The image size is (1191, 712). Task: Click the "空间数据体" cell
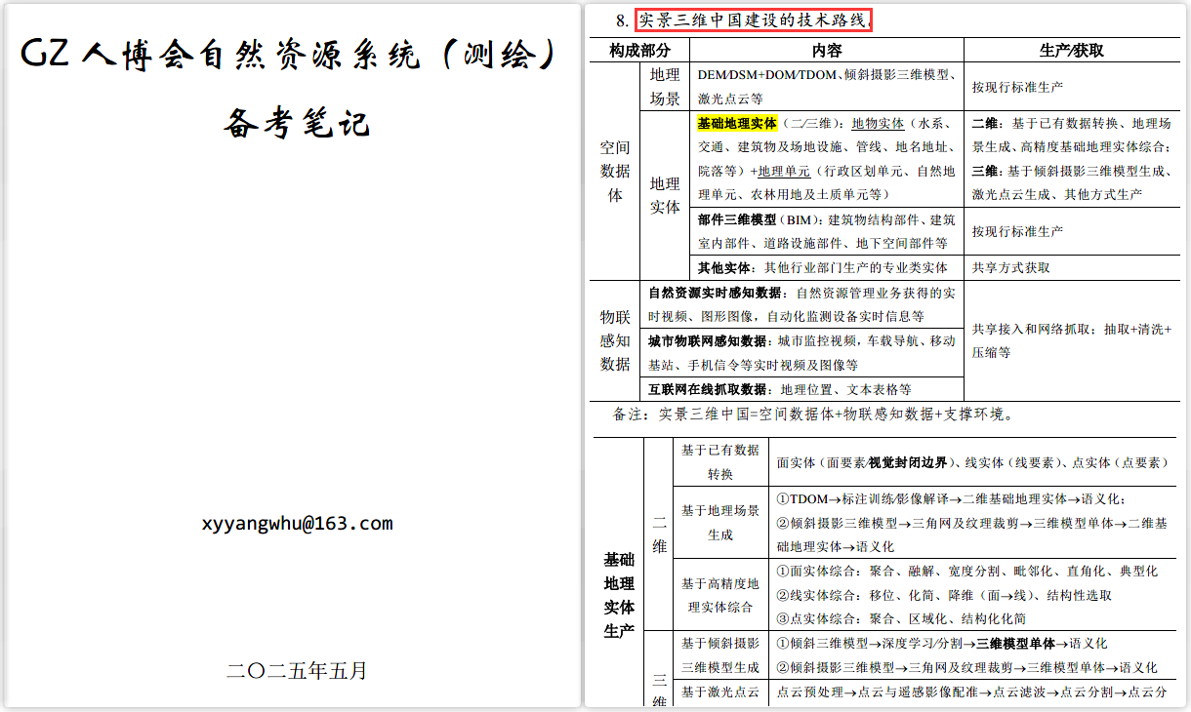[615, 172]
